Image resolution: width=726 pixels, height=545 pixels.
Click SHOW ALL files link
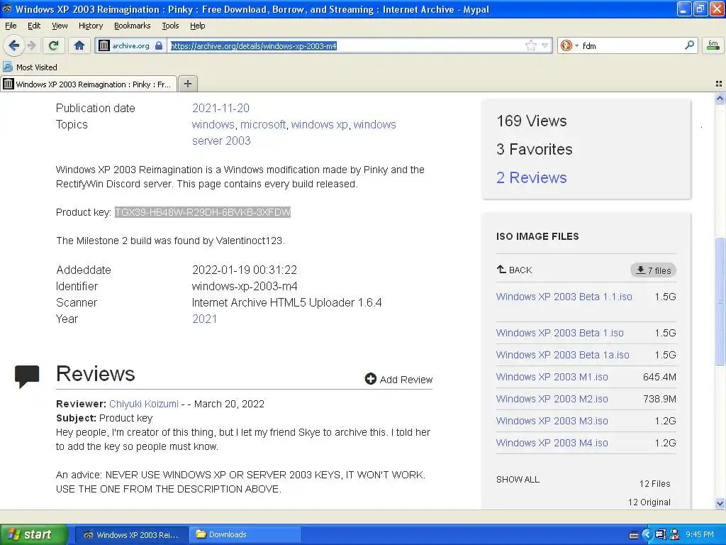[x=518, y=479]
